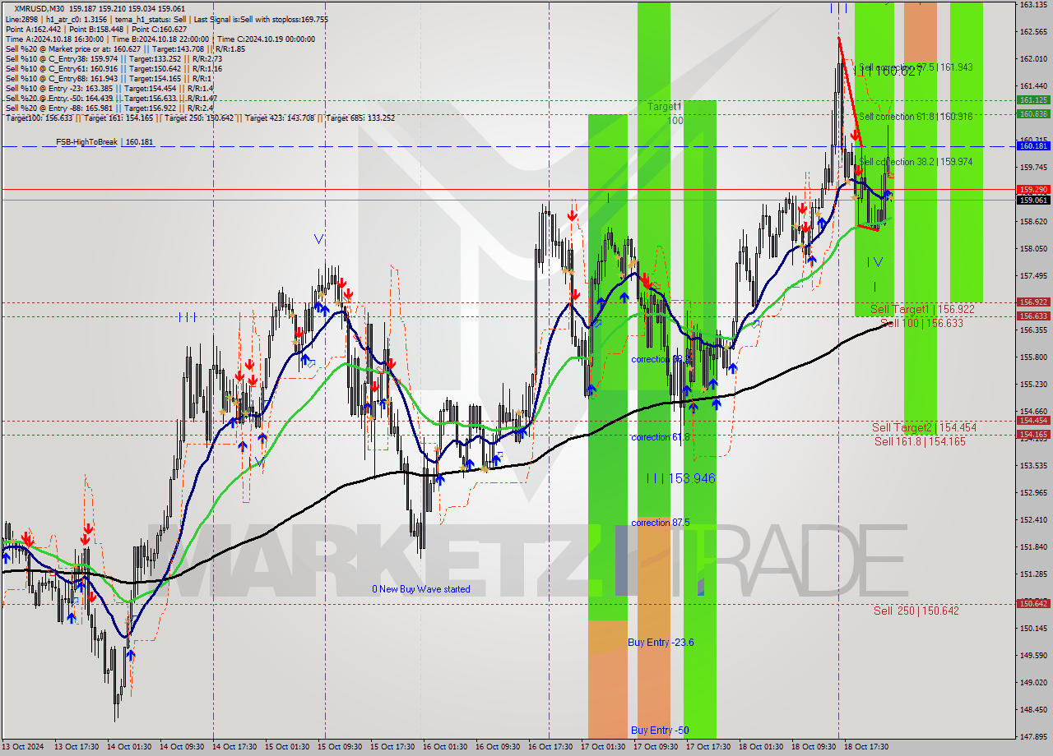Image resolution: width=1053 pixels, height=756 pixels.
Task: Select the 158.055 price axis value
Action: click(x=1033, y=248)
